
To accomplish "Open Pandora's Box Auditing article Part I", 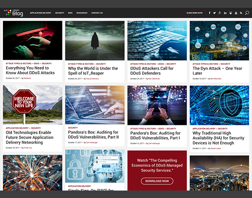I will tap(155, 135).
